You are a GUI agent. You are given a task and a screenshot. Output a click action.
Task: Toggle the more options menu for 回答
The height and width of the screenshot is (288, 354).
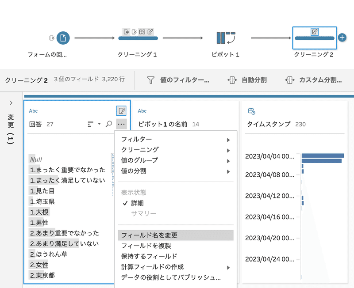coord(121,124)
